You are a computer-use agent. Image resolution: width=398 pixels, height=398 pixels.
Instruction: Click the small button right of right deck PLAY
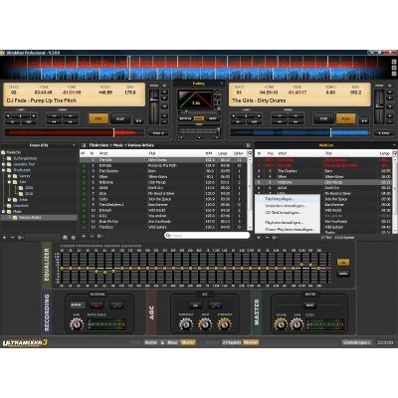click(x=364, y=120)
